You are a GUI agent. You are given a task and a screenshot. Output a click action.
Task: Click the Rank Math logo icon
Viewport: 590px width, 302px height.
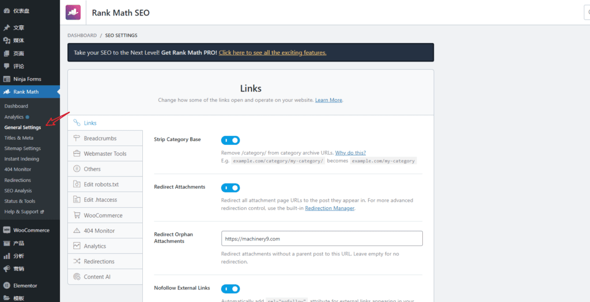point(73,13)
